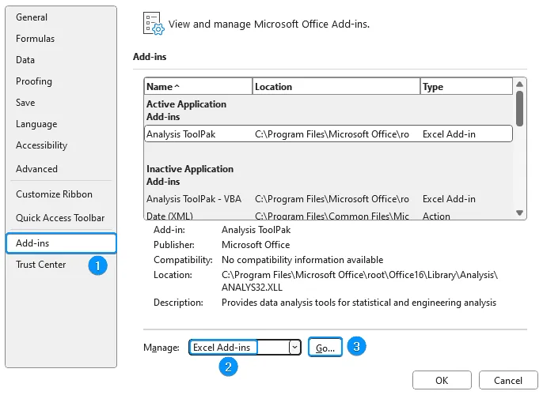This screenshot has width=543, height=395.
Task: Open the Accessibility options
Action: [41, 145]
